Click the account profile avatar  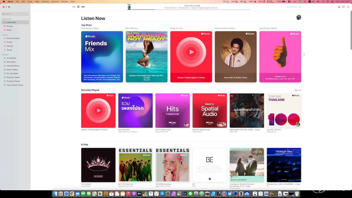[298, 17]
